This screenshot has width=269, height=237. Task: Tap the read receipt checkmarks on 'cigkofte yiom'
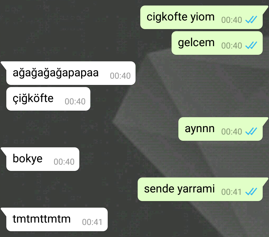pyautogui.click(x=251, y=19)
